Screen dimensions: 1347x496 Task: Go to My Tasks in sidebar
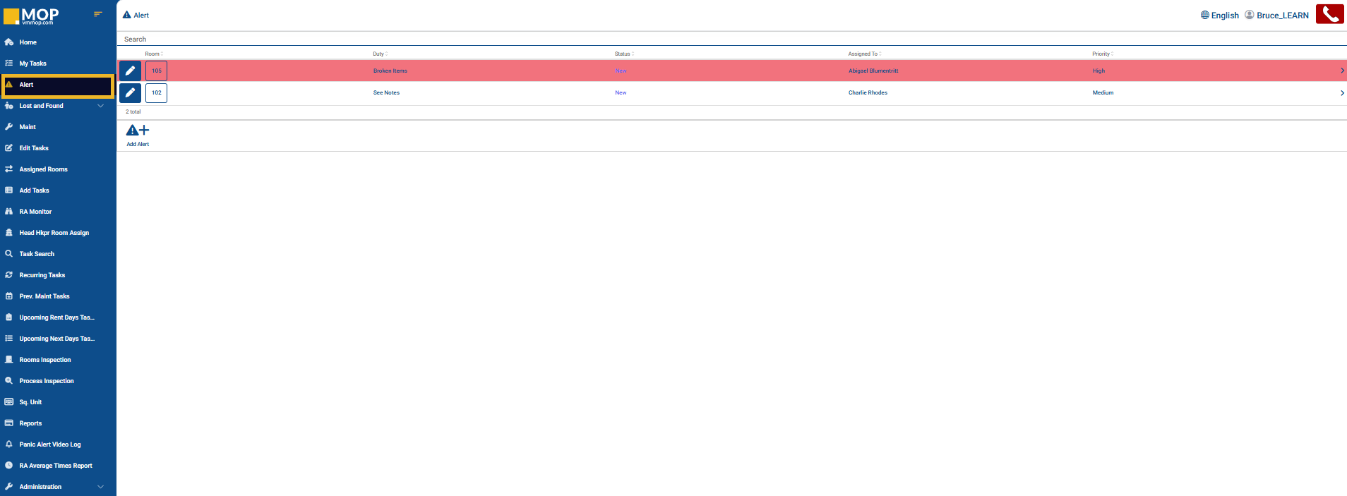point(32,63)
